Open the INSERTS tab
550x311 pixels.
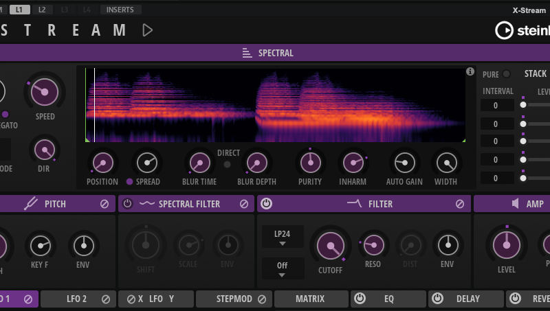(121, 10)
